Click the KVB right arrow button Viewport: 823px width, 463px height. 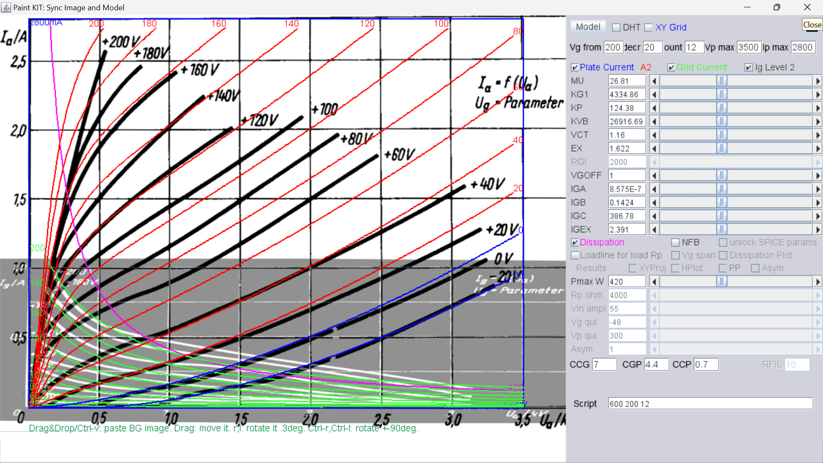click(817, 122)
